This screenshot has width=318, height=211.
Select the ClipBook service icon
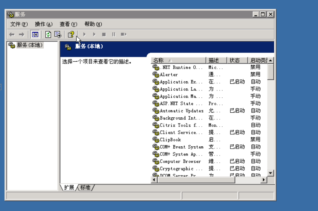coord(156,140)
